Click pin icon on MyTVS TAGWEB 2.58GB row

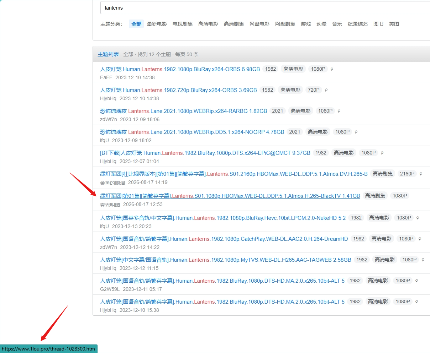click(x=423, y=260)
